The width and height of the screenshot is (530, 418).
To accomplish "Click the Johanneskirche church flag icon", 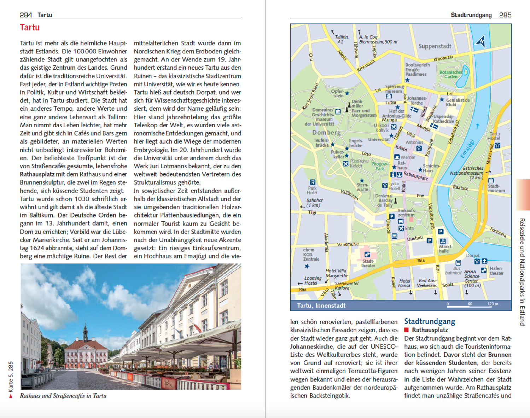I will (414, 110).
